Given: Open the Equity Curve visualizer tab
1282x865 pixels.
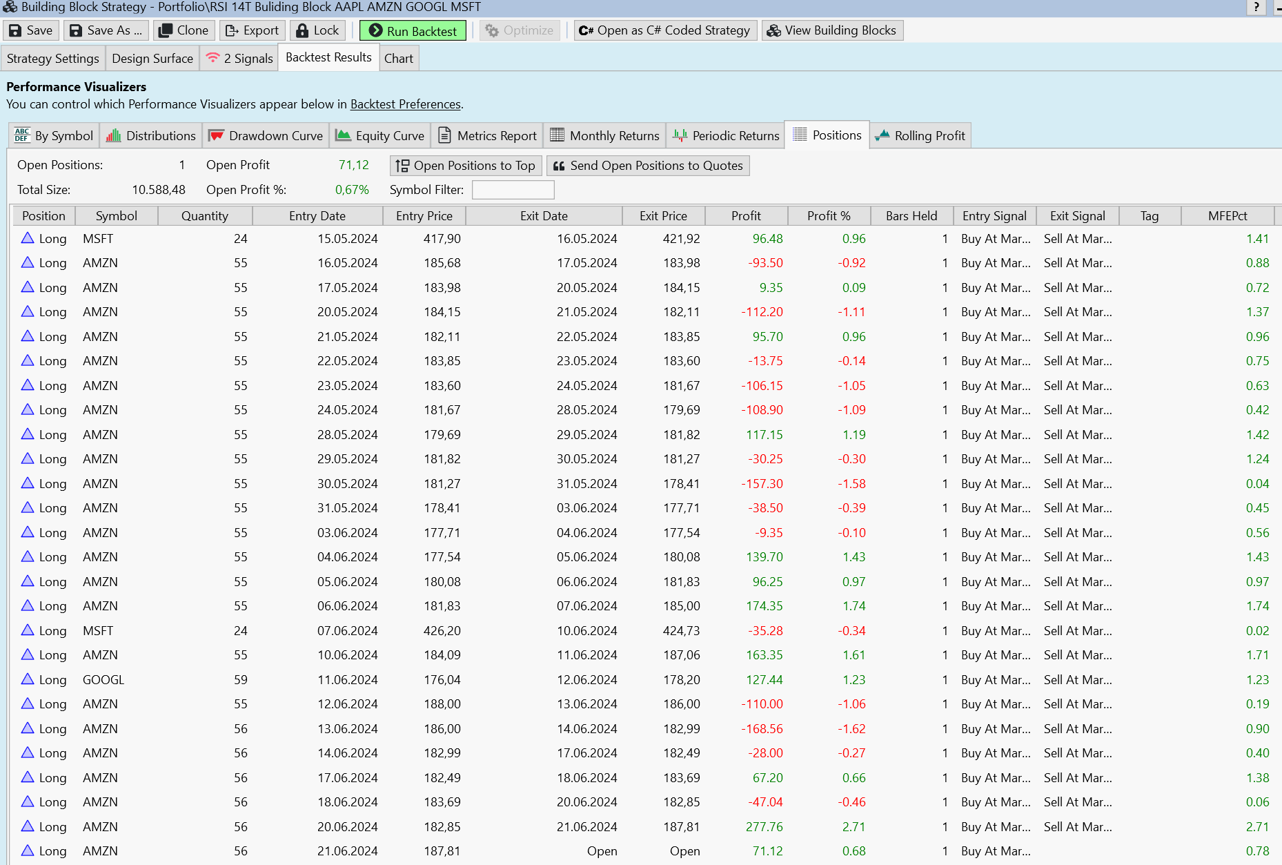Looking at the screenshot, I should click(x=380, y=136).
